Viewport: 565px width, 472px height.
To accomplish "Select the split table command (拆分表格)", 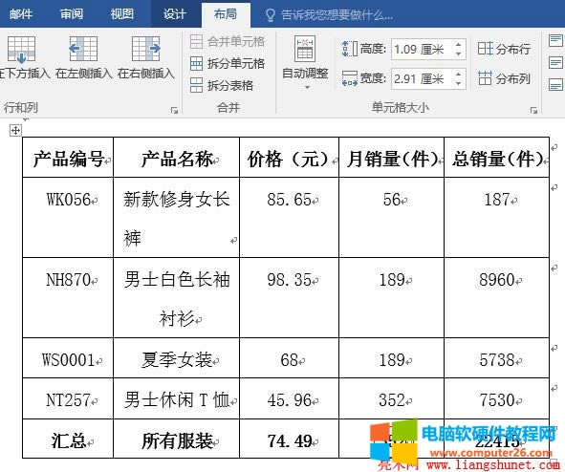I will pos(222,86).
